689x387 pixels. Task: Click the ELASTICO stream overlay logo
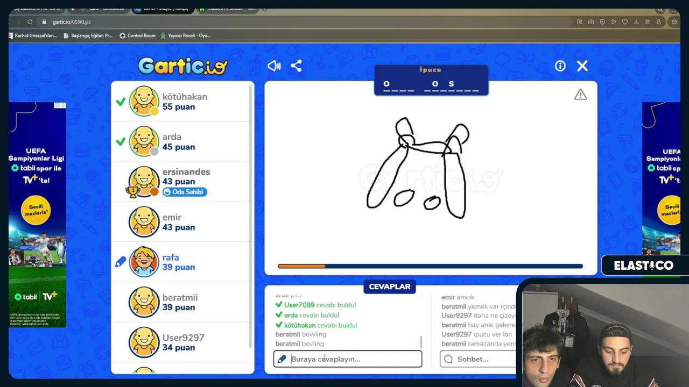644,266
